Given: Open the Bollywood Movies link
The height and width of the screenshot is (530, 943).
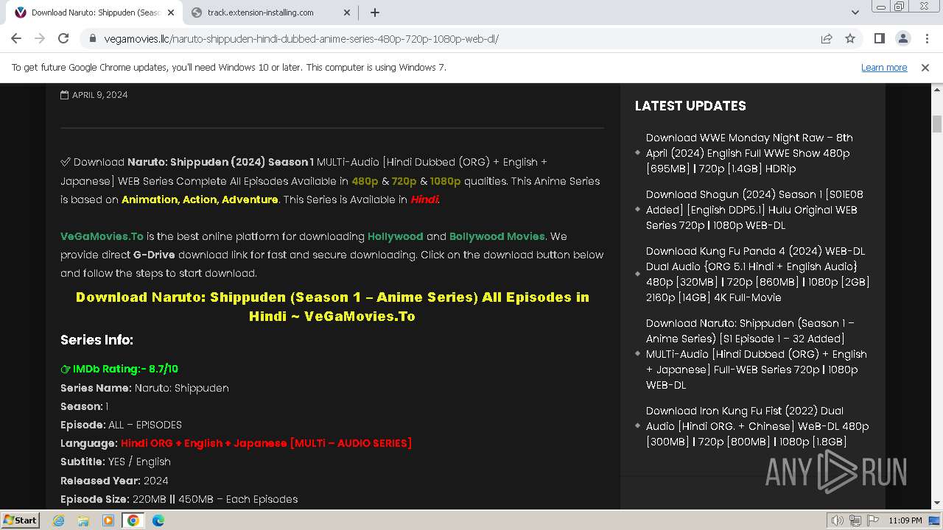Looking at the screenshot, I should [497, 236].
